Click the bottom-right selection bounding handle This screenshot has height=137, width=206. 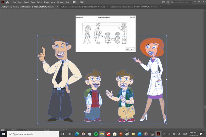point(167,123)
